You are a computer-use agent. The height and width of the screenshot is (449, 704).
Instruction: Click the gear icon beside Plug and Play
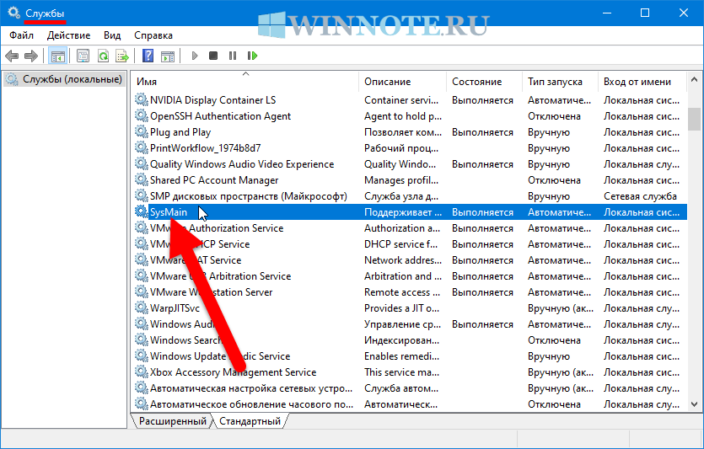pyautogui.click(x=142, y=132)
